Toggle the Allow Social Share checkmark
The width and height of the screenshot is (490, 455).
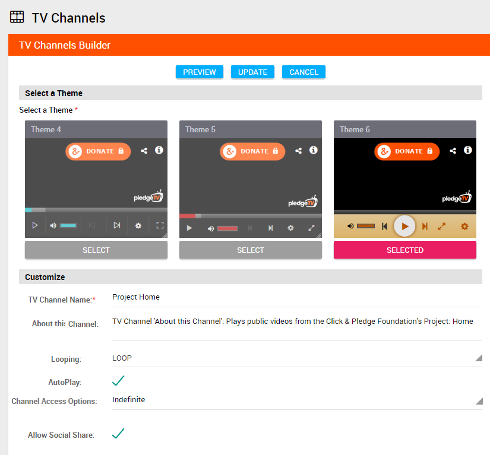coord(118,434)
